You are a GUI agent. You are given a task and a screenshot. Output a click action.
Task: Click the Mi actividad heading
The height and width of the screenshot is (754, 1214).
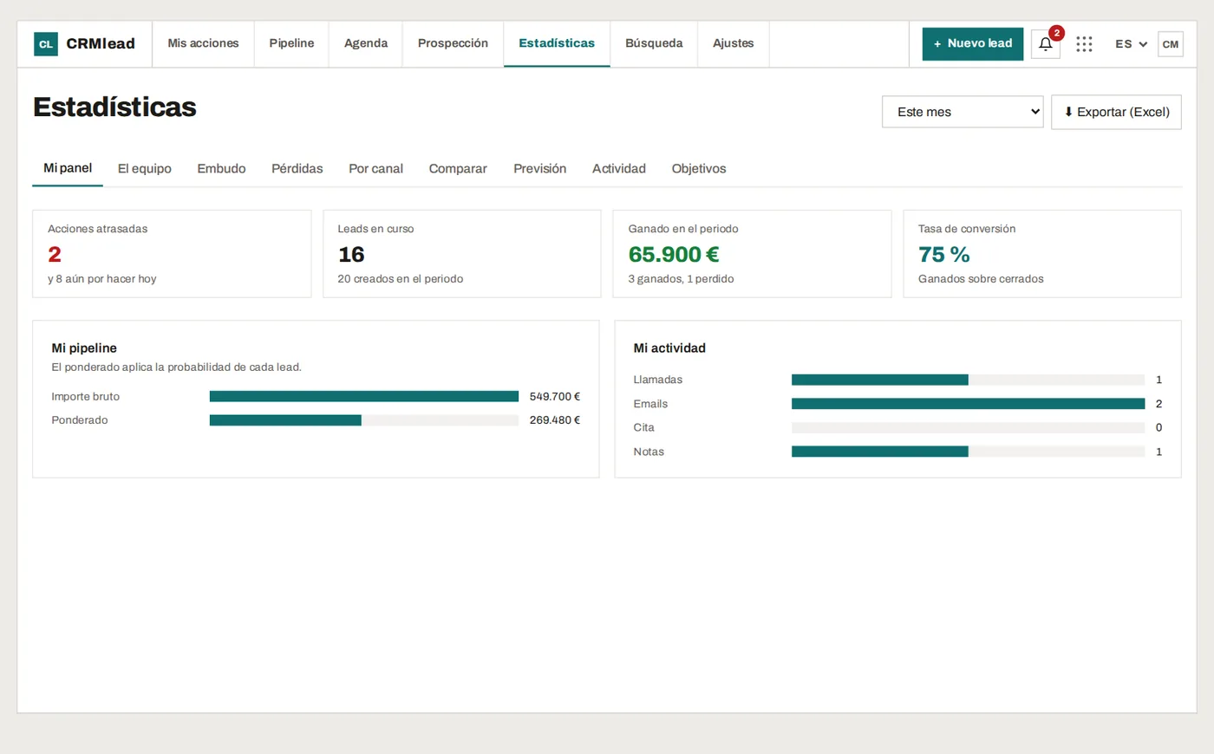tap(669, 348)
